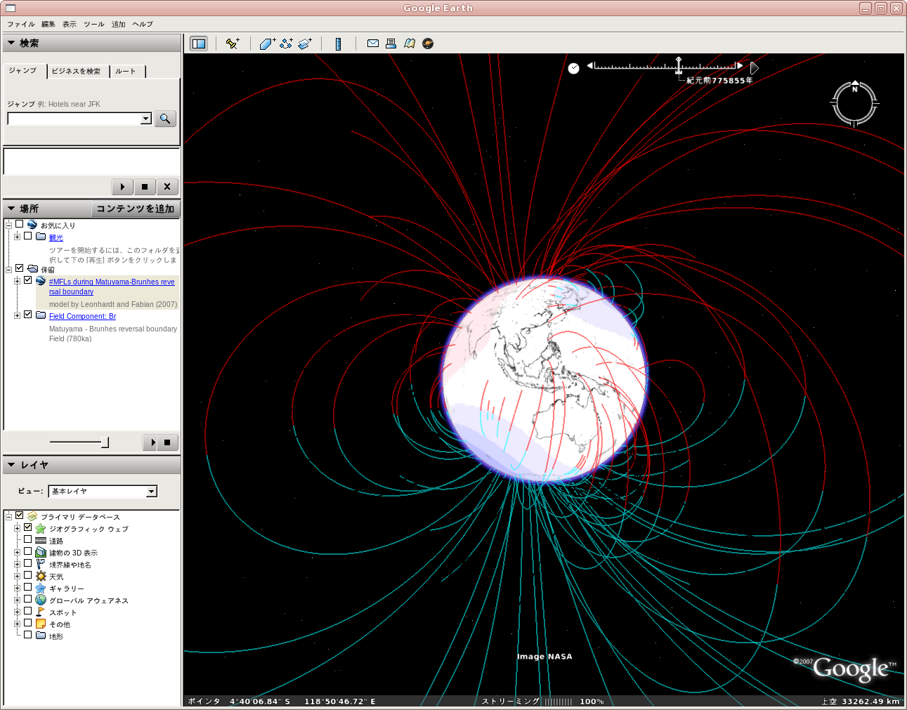
Task: Click the Add Placemark pushpin icon
Action: click(233, 44)
